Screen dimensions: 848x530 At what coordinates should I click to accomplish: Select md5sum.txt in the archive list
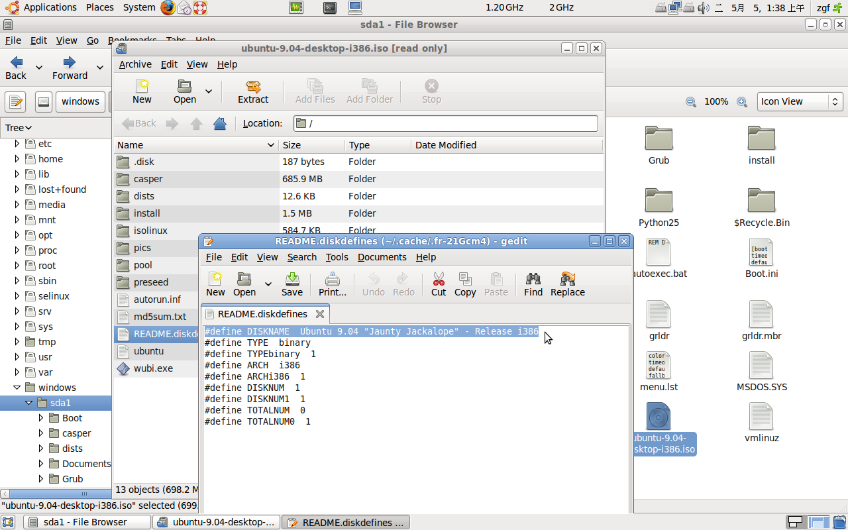160,317
